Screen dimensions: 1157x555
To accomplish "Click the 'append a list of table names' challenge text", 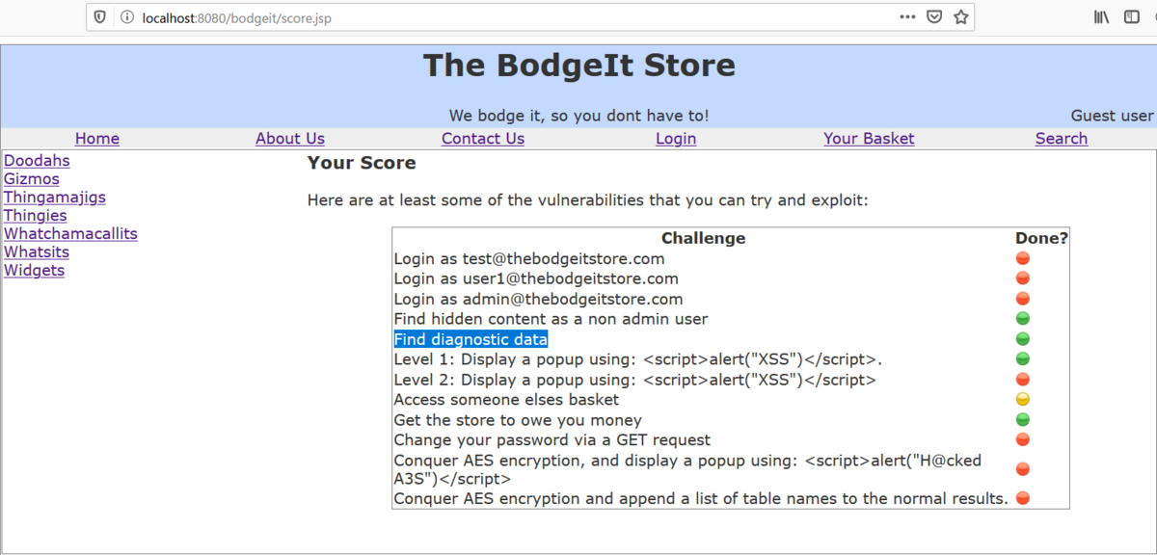I will pyautogui.click(x=701, y=499).
